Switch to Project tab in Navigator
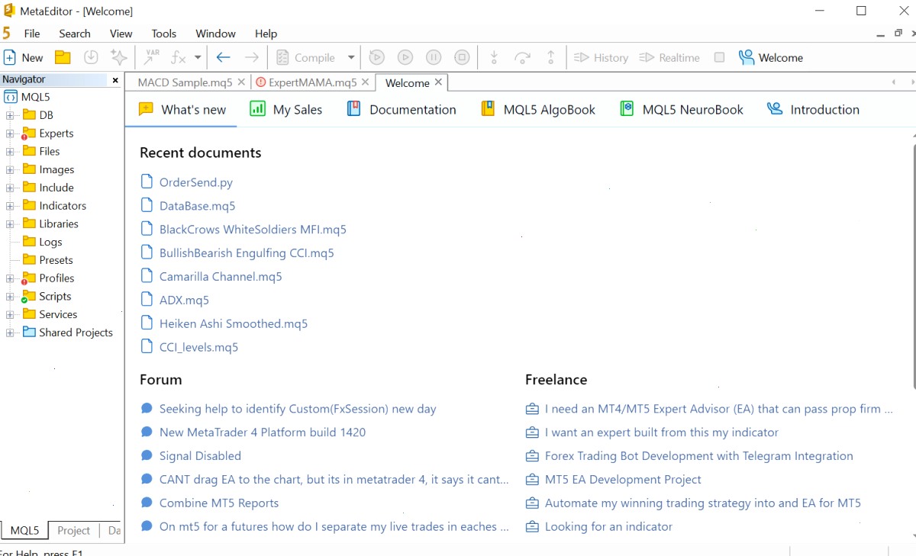 73,530
